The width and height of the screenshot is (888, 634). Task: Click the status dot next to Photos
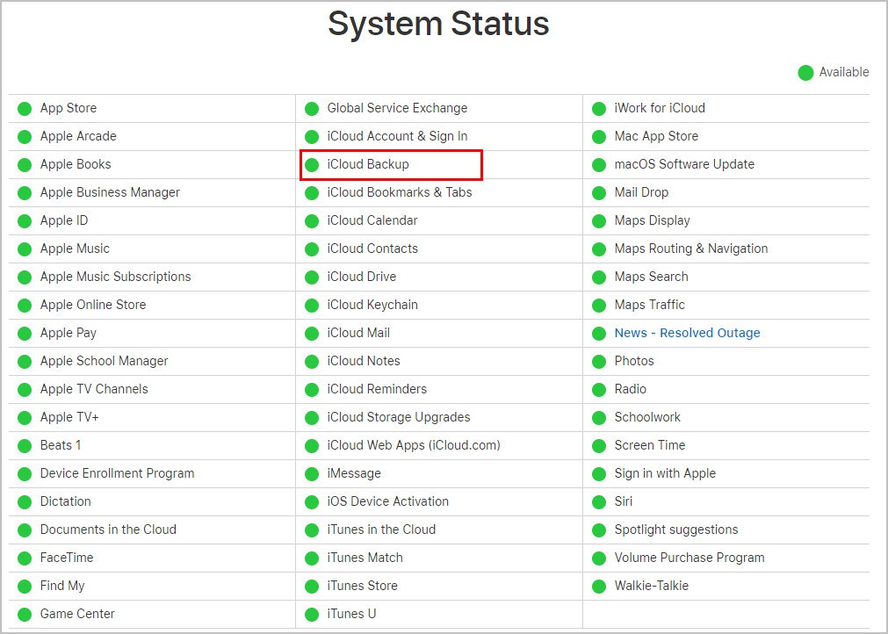(599, 362)
